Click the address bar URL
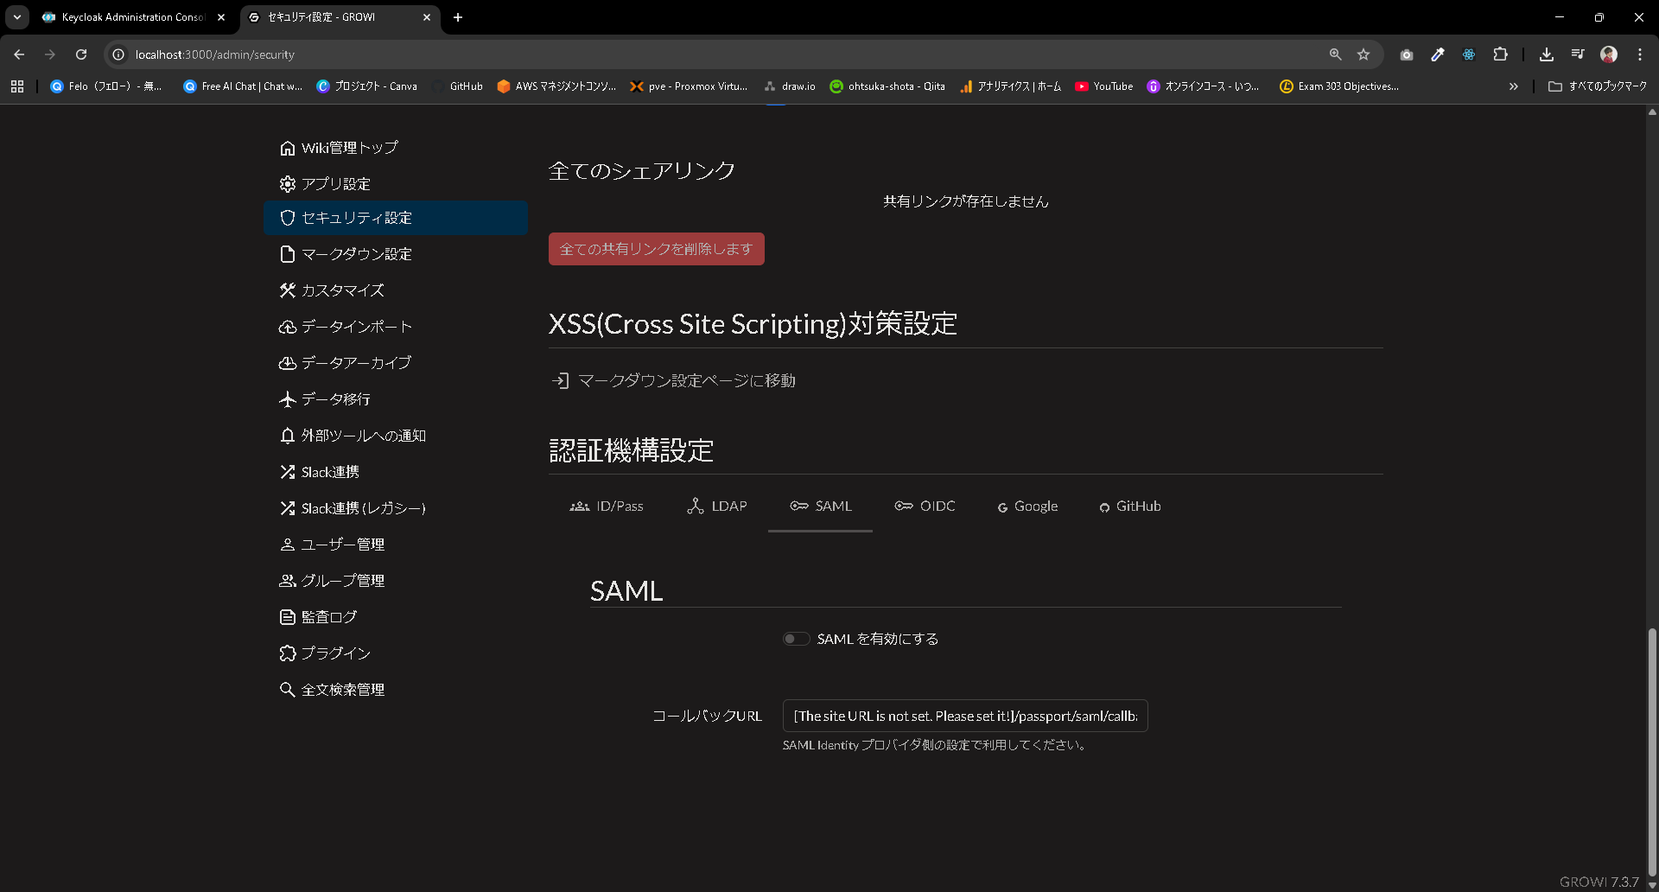The image size is (1659, 892). 215,54
